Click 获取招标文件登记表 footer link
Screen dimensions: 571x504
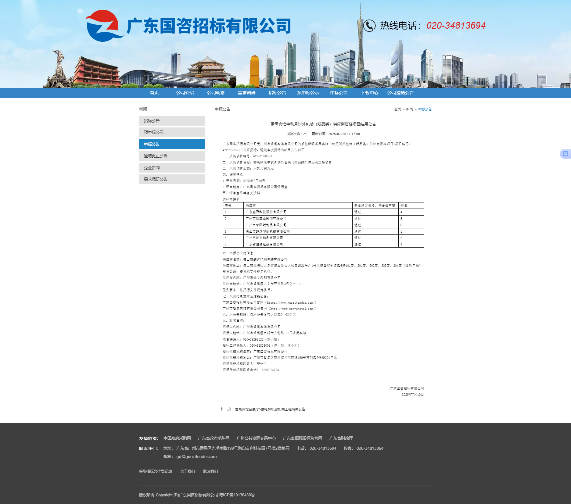click(x=155, y=471)
